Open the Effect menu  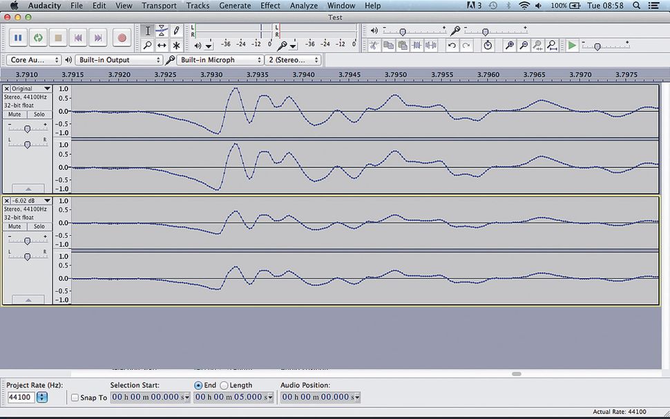pos(269,6)
